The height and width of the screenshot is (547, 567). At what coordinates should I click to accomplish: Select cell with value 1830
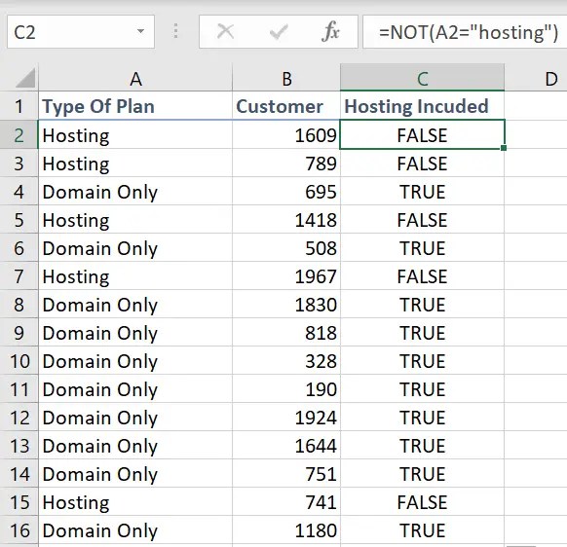(286, 305)
